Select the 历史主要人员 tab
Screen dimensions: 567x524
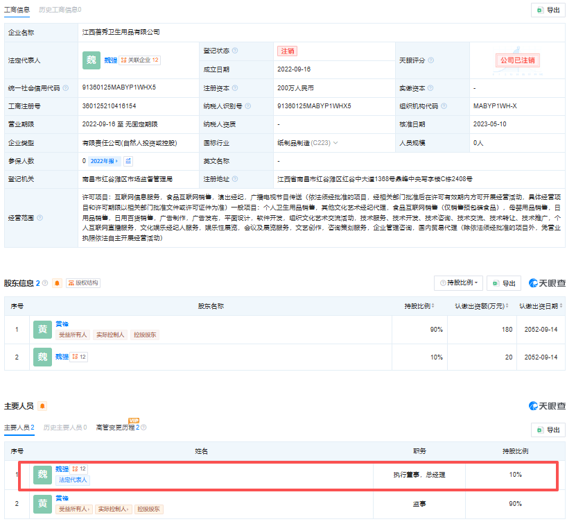coord(65,428)
